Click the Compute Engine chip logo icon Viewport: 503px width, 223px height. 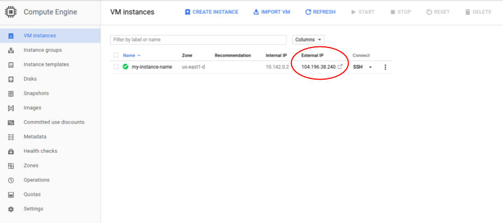coord(11,12)
